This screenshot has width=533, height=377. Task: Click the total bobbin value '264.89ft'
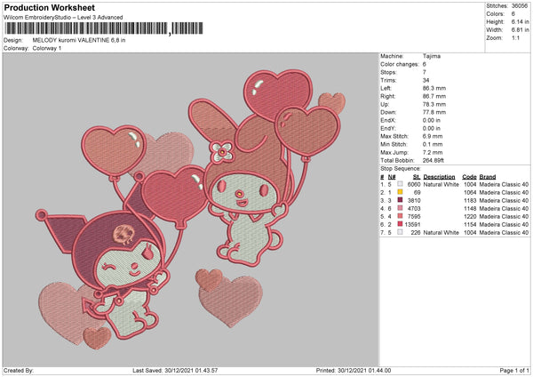pyautogui.click(x=434, y=161)
